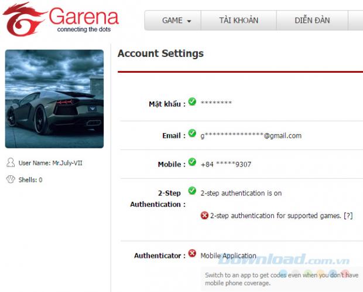
Task: Click the GAME menu dropdown arrow
Action: pos(189,21)
